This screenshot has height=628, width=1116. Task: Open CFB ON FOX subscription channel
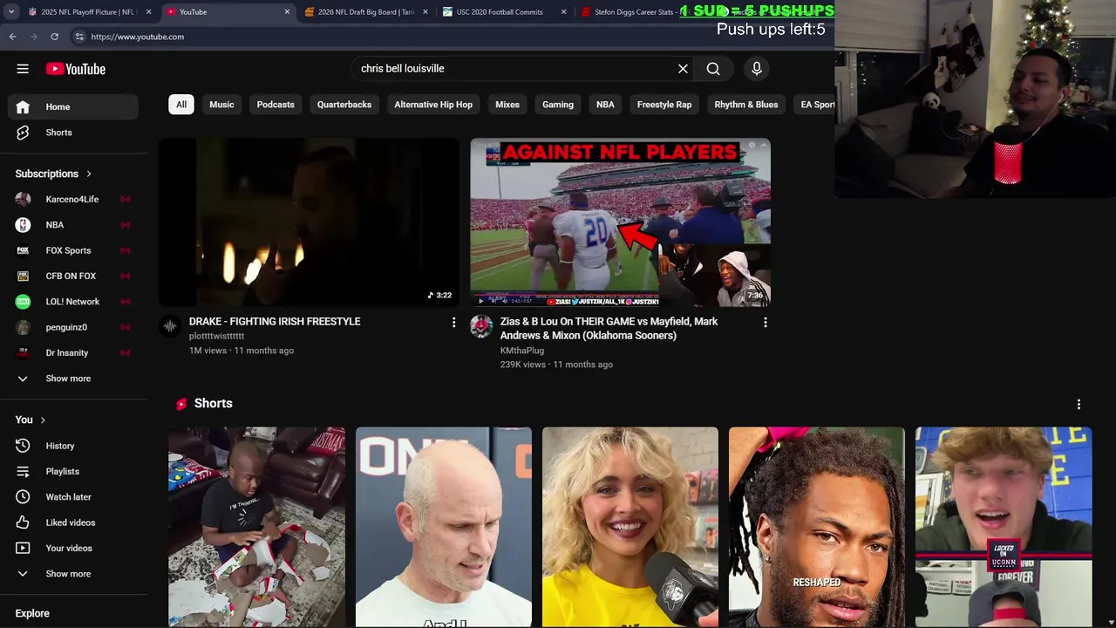(73, 276)
